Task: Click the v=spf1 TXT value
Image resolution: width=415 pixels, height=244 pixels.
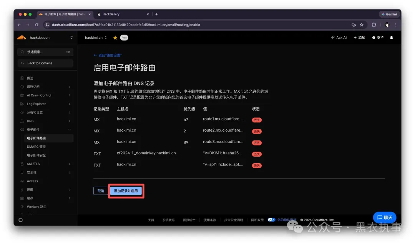Action: pos(223,164)
